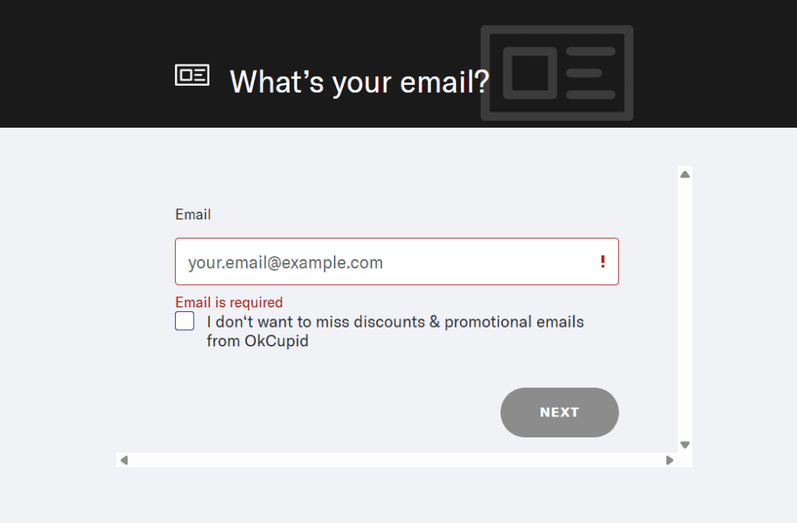797x523 pixels.
Task: Click the "What's your email?" heading
Action: coord(360,81)
